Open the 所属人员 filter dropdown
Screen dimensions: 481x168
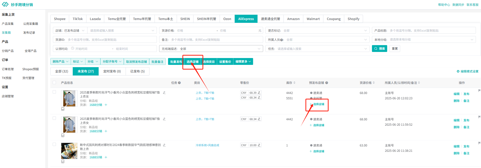(x=317, y=40)
